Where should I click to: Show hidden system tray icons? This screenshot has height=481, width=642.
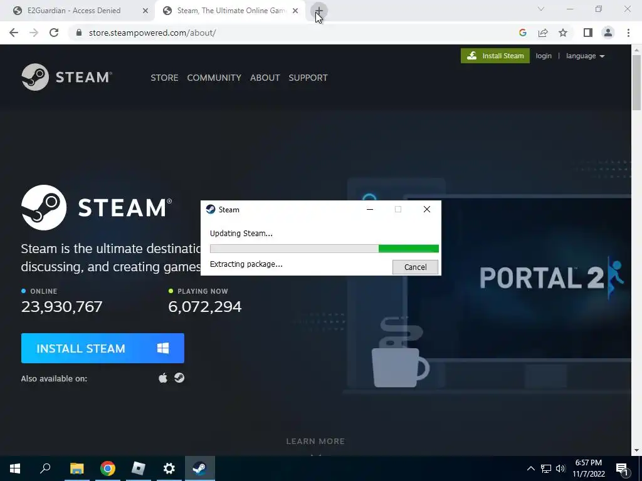(530, 468)
